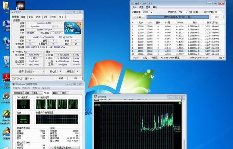
Task: Open Task Manager View (查看) menu
Action: click(36, 88)
